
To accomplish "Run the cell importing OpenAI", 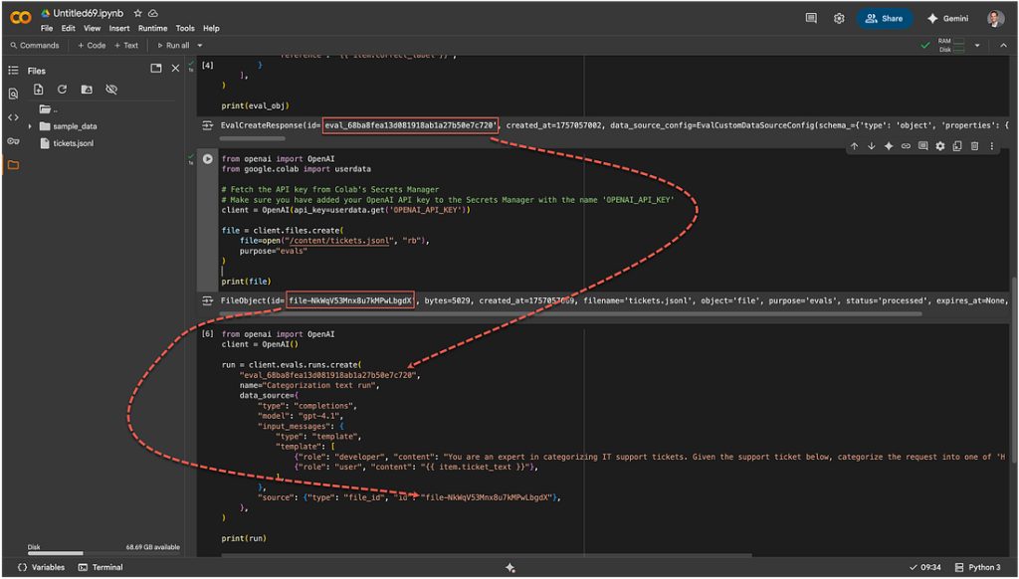I will tap(208, 159).
